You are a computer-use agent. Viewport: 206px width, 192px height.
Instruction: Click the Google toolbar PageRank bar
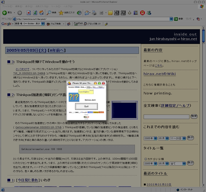click(78, 24)
